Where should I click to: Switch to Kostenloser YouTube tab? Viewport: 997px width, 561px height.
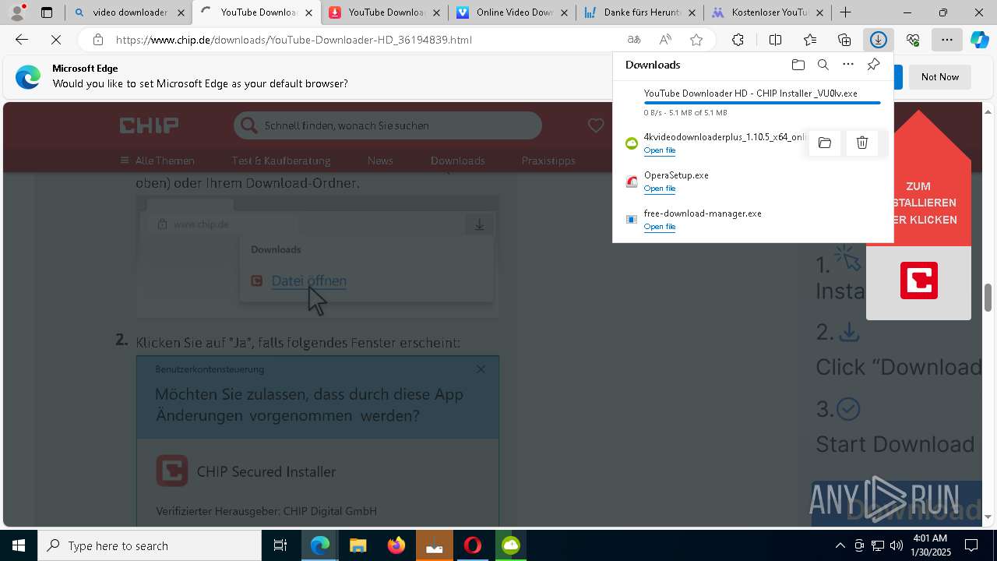click(767, 12)
